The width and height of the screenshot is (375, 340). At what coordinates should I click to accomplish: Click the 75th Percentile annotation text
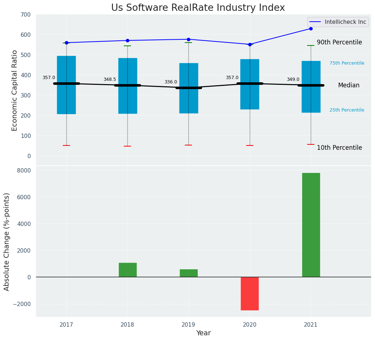[347, 63]
